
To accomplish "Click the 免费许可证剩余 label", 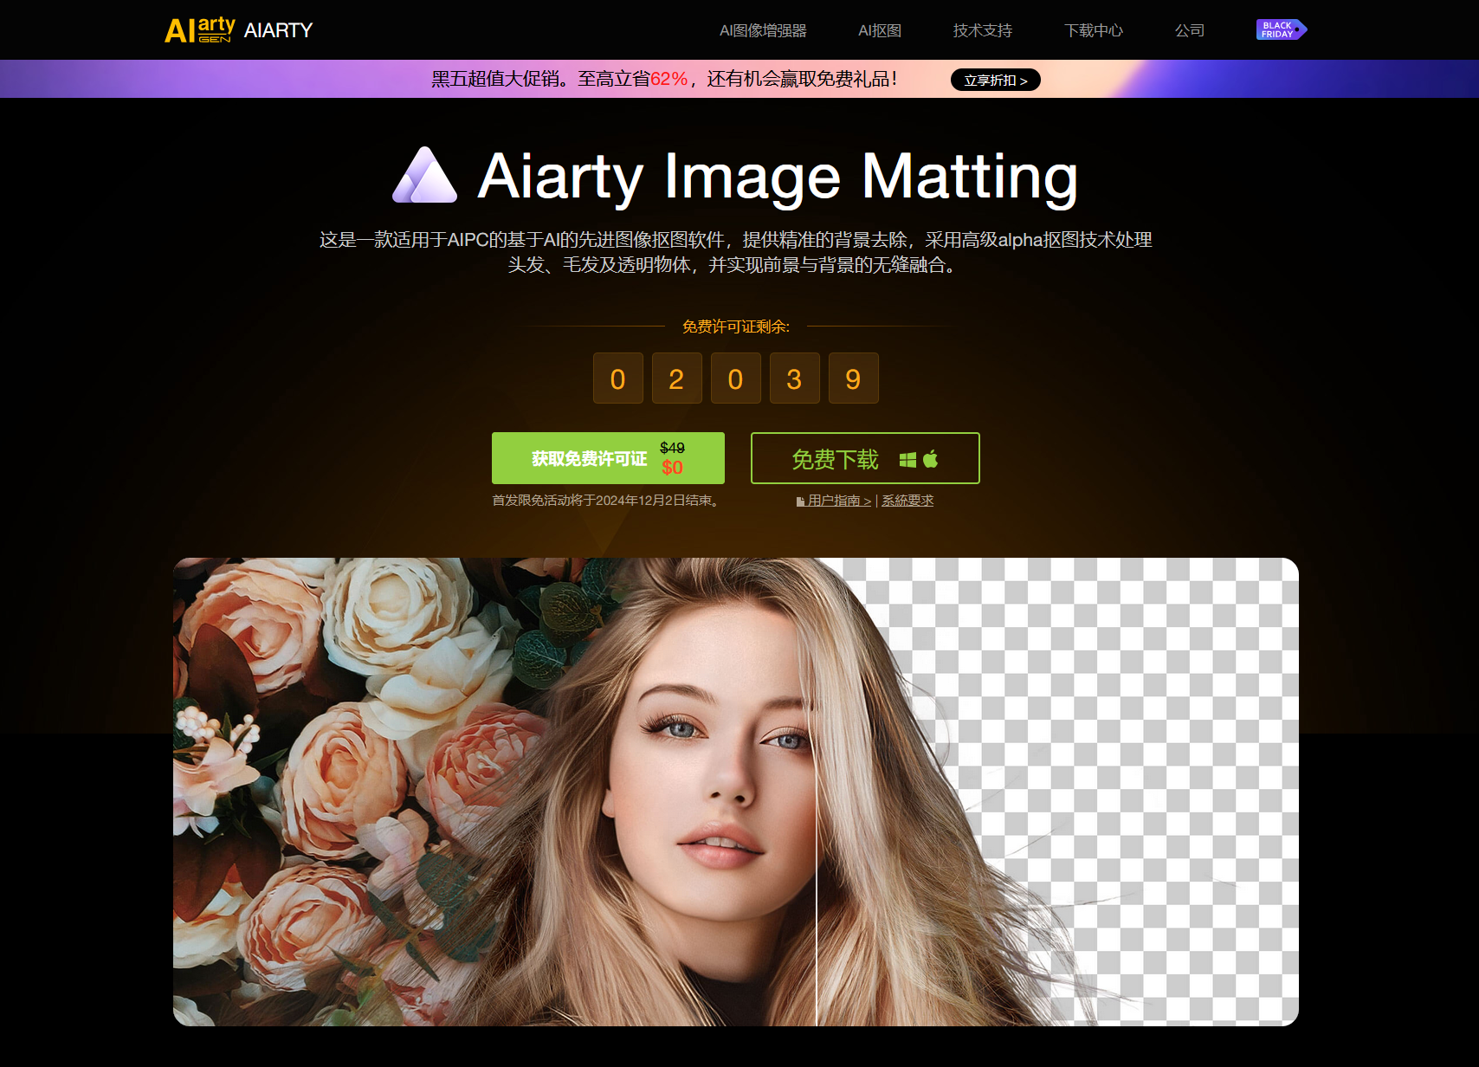I will point(736,327).
